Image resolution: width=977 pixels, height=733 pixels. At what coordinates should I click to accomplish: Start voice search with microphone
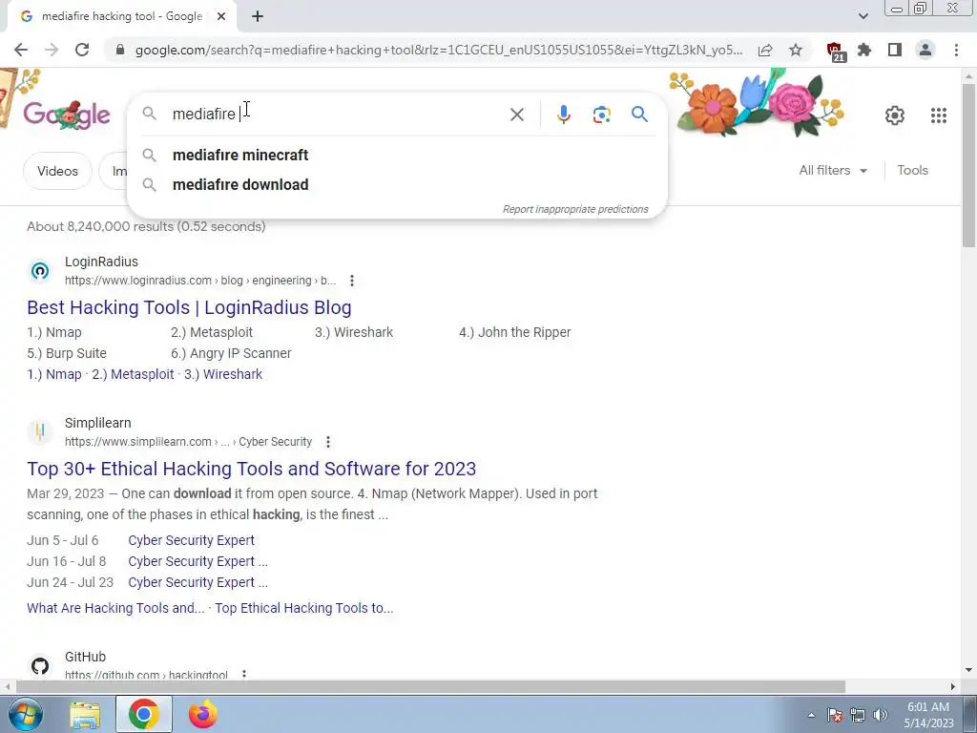(563, 115)
